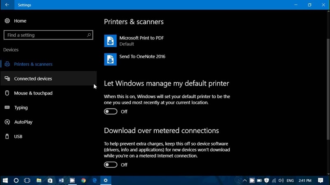This screenshot has height=185, width=330.
Task: Open Microsoft Edge from taskbar
Action: click(95, 180)
